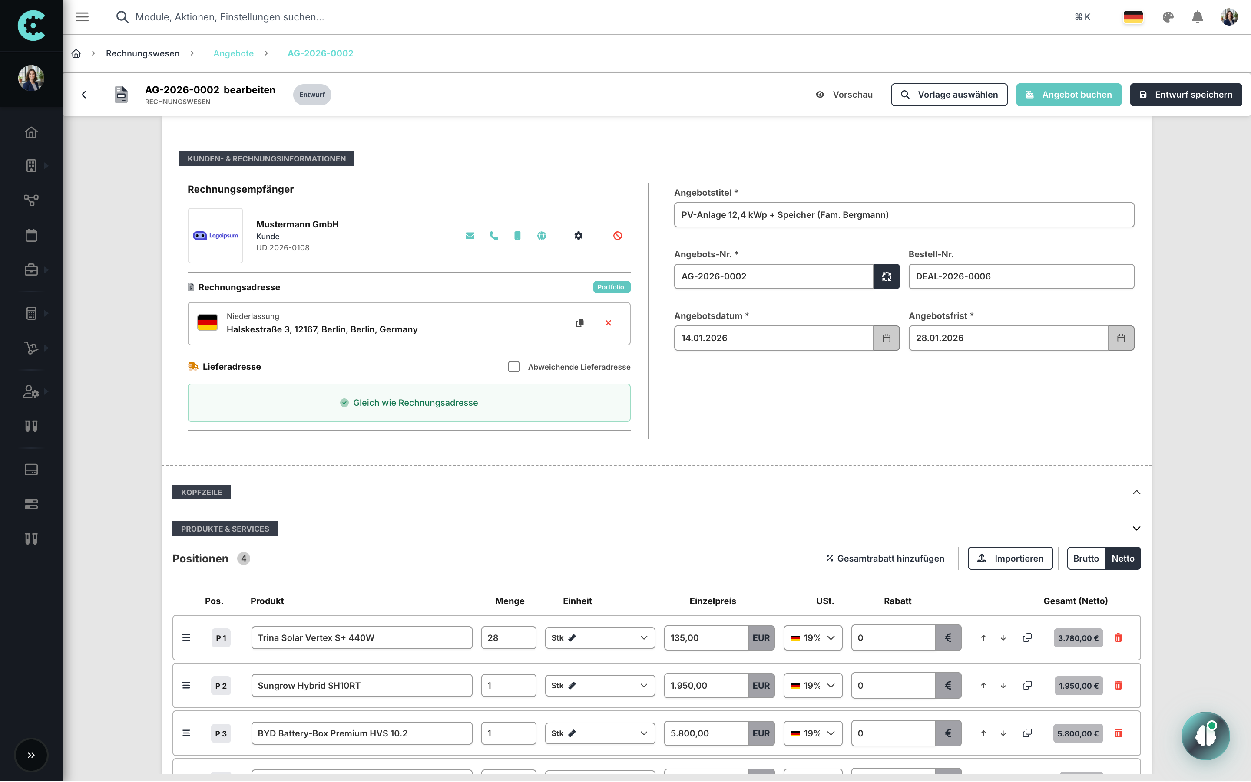Open customer settings gear icon
This screenshot has width=1251, height=782.
(x=578, y=236)
